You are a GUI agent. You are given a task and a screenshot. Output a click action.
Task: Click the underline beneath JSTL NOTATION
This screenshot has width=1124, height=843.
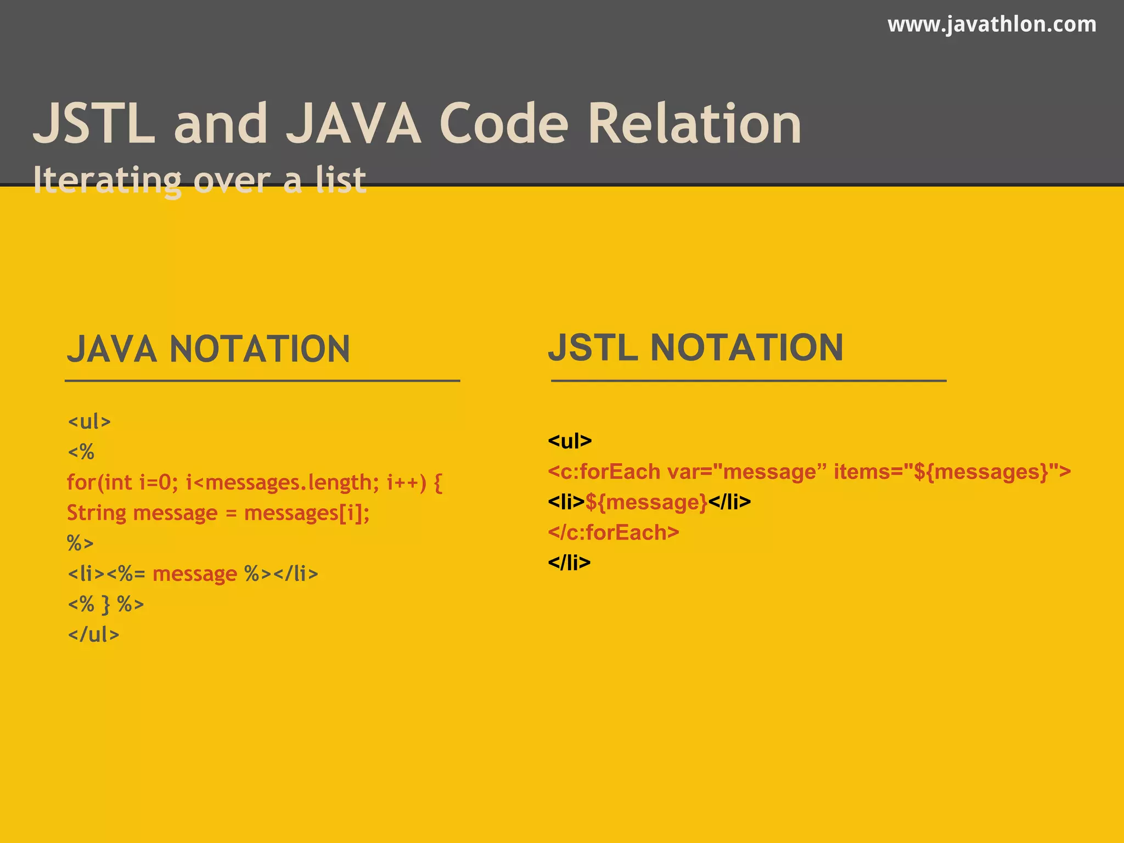click(x=749, y=380)
